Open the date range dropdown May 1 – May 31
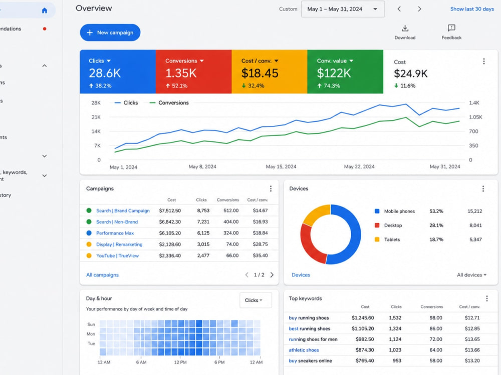 343,9
